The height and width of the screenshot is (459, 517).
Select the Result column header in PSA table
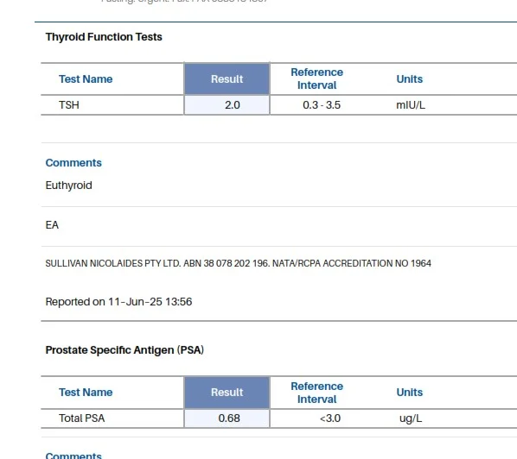coord(227,393)
